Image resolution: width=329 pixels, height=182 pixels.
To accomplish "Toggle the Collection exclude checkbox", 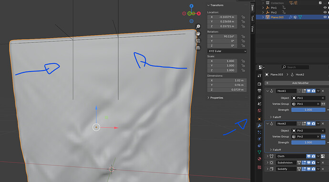I will 320,3.
